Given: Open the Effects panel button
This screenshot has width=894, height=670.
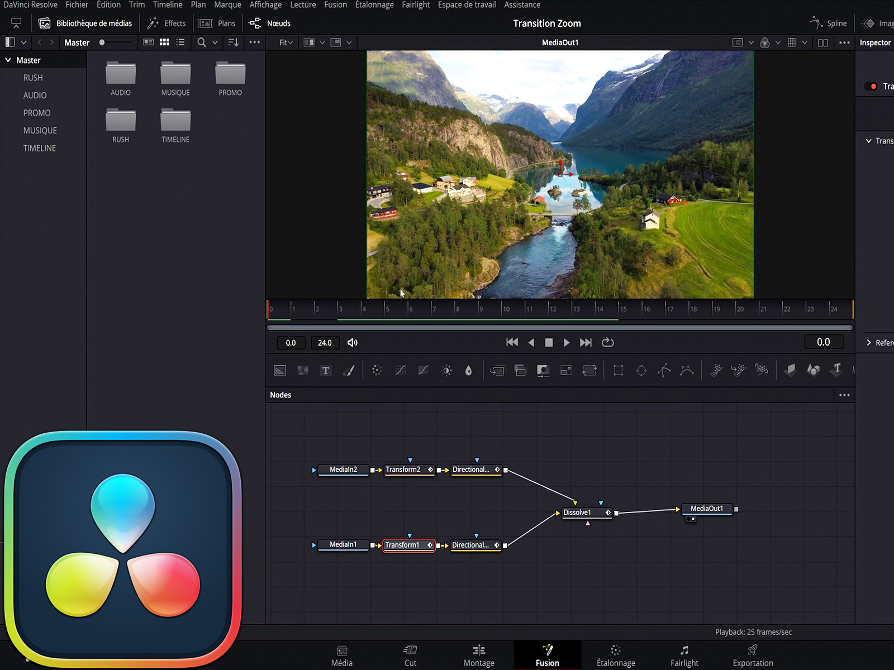Looking at the screenshot, I should point(167,23).
